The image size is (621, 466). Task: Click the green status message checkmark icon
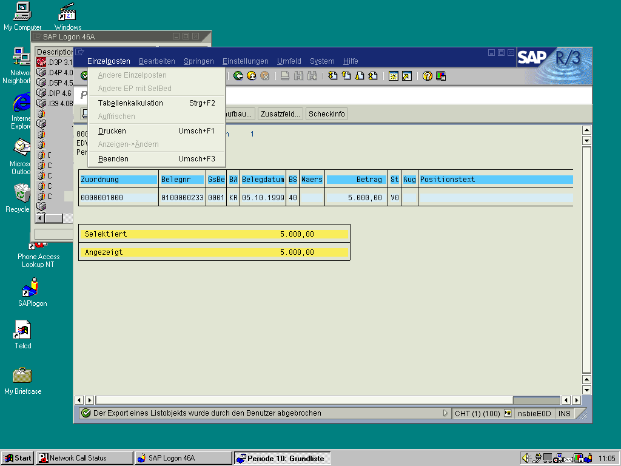pyautogui.click(x=86, y=413)
